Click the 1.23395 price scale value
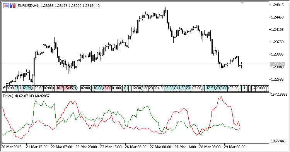This screenshot has width=290, height=152. coord(277,54)
